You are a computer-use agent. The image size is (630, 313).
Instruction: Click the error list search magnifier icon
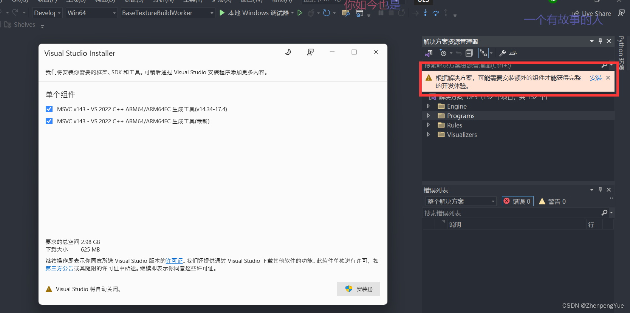pyautogui.click(x=604, y=213)
